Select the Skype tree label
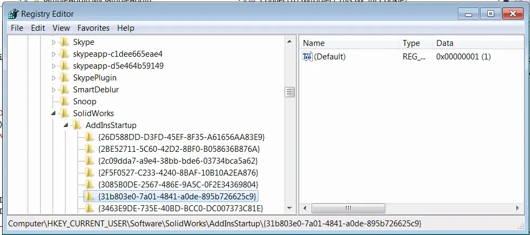The width and height of the screenshot is (530, 235). click(x=83, y=42)
